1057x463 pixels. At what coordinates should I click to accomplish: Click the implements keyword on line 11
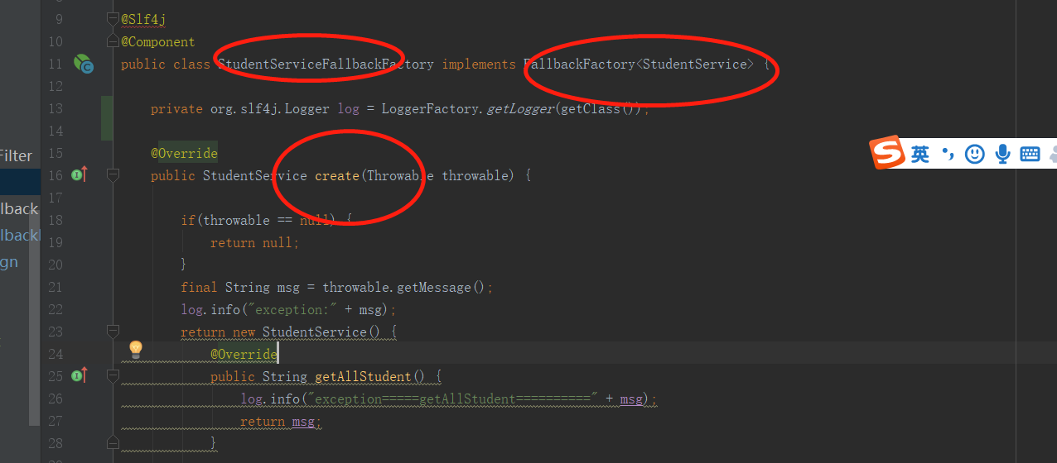(479, 64)
